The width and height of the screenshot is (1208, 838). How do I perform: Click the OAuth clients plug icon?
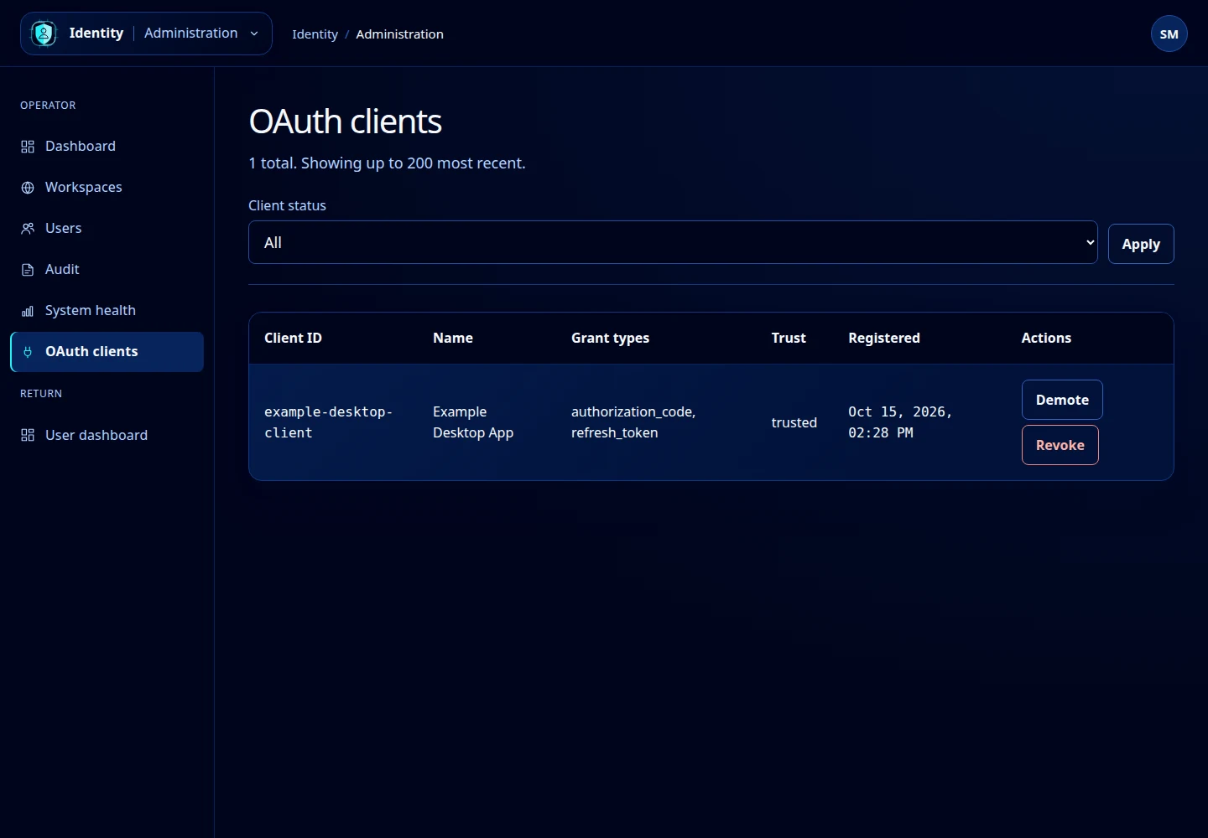pyautogui.click(x=28, y=352)
